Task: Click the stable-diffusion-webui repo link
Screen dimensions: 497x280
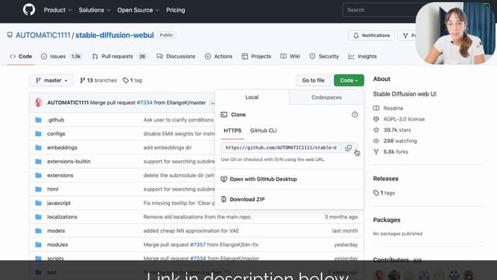Action: coord(114,35)
